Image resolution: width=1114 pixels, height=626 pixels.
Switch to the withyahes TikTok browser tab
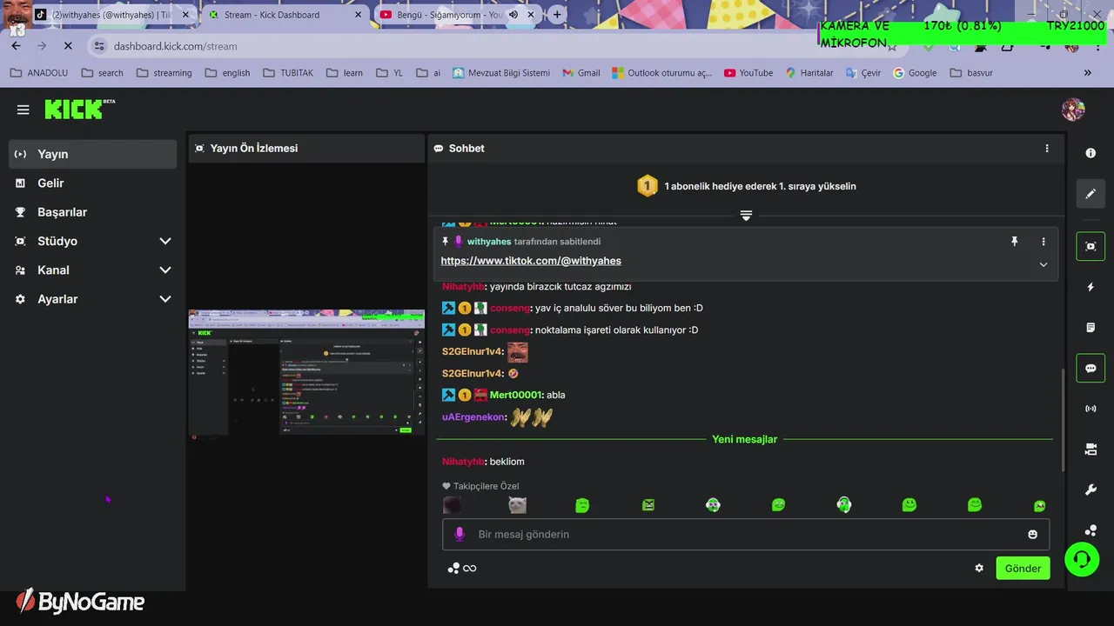[x=110, y=15]
